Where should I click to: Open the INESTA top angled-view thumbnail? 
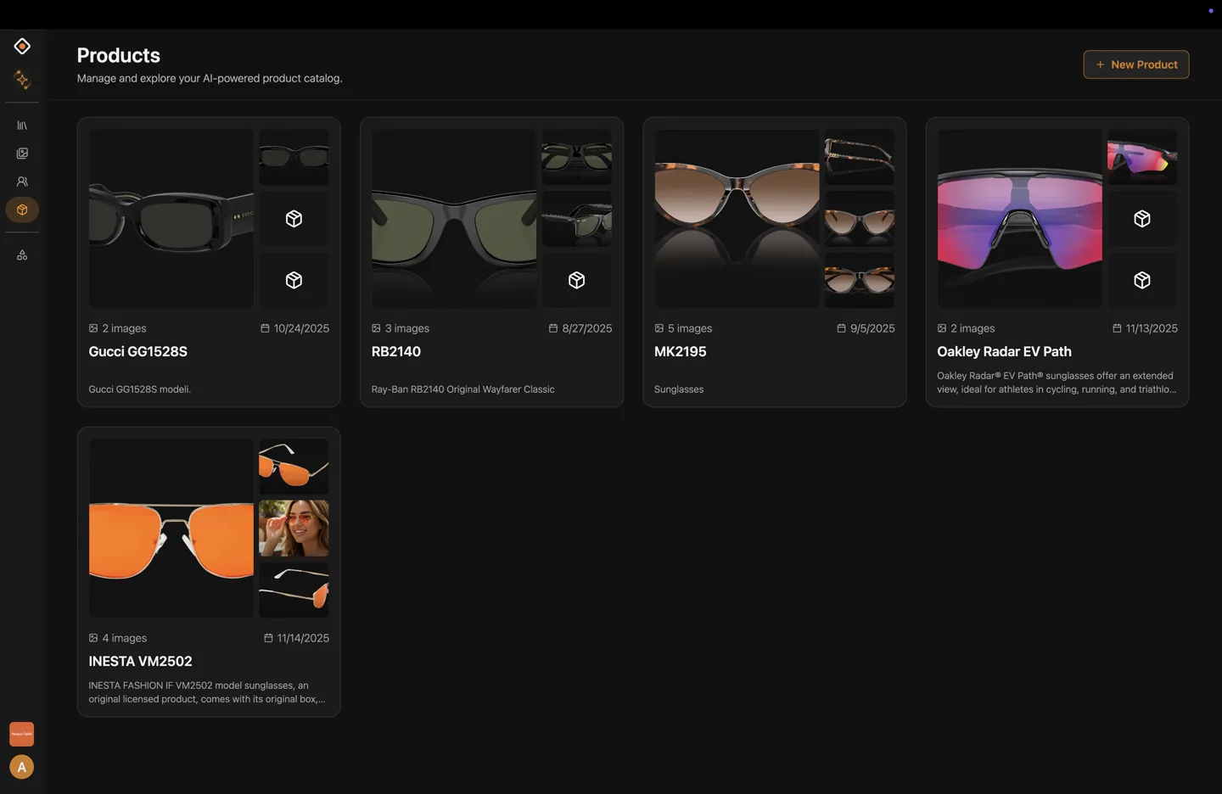294,467
